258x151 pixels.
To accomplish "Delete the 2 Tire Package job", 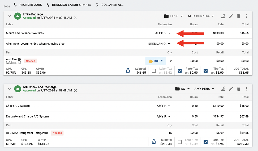I will 239,16.
